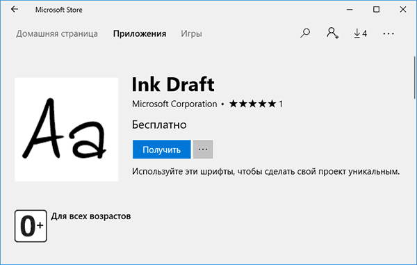Switch to the Приложения tab
Viewport: 417px width, 265px height.
tap(140, 34)
